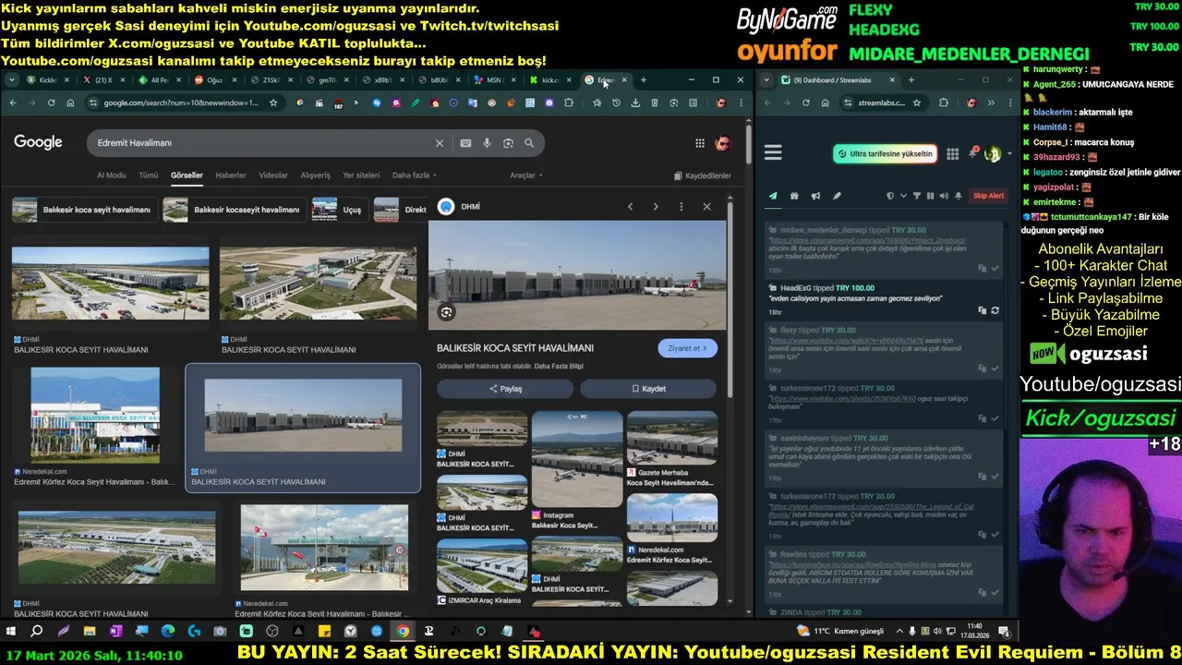Switch to the kick.com browser tab

[551, 80]
